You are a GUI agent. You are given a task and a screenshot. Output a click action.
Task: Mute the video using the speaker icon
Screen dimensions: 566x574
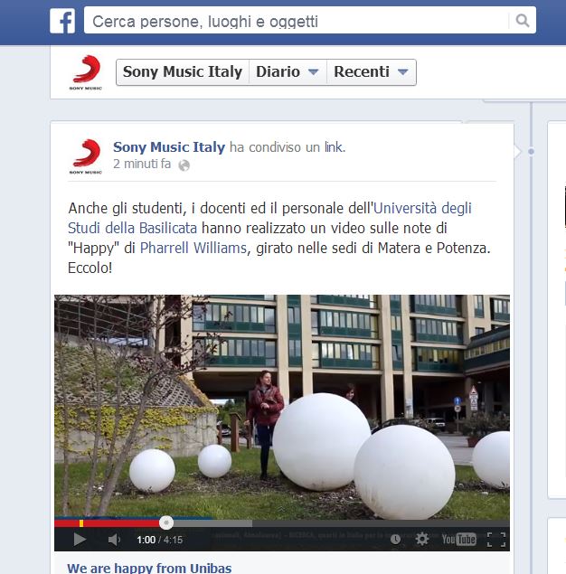[114, 540]
